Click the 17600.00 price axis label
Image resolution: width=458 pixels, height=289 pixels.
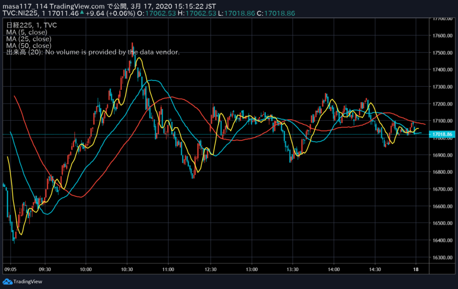pyautogui.click(x=442, y=36)
